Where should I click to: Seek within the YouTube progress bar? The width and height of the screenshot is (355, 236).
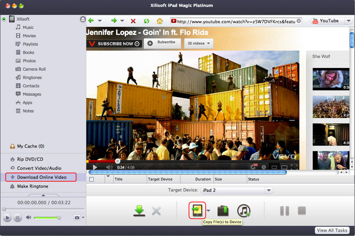[192, 161]
